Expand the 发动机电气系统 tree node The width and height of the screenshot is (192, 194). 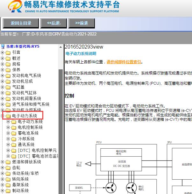click(x=2, y=75)
